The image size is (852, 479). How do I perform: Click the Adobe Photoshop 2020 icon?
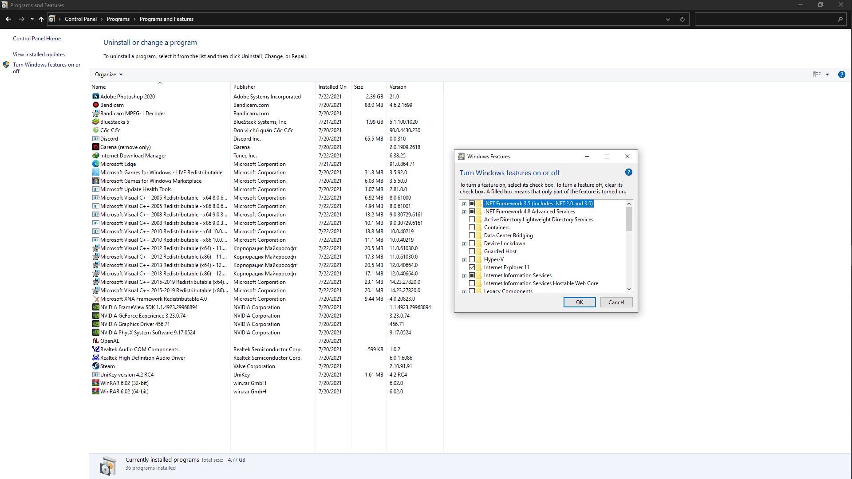[x=95, y=97]
